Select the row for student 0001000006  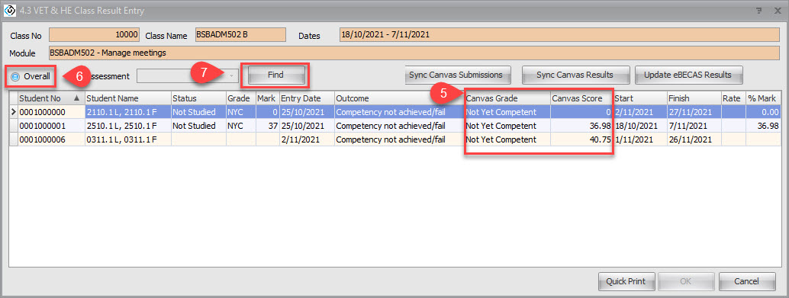pyautogui.click(x=394, y=139)
